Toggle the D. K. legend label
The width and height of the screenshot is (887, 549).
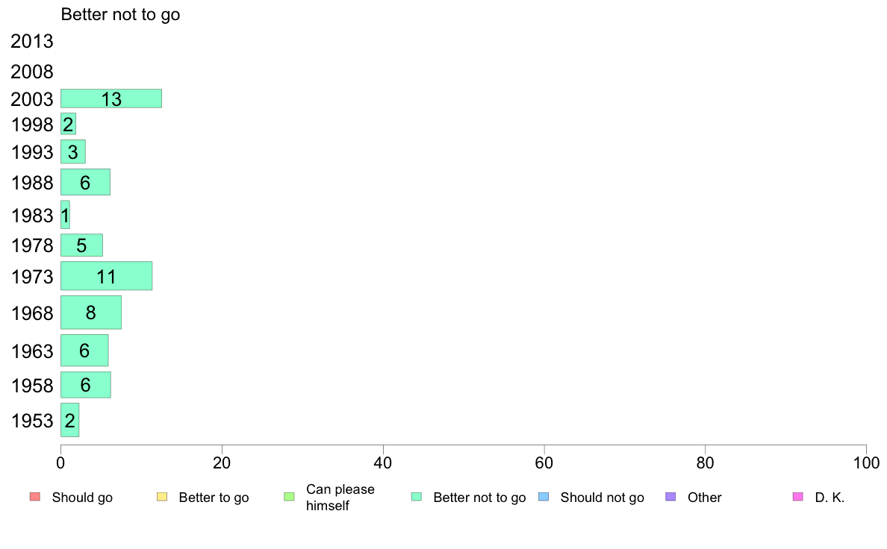830,498
